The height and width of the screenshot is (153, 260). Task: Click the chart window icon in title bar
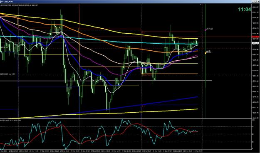(x=1, y=2)
